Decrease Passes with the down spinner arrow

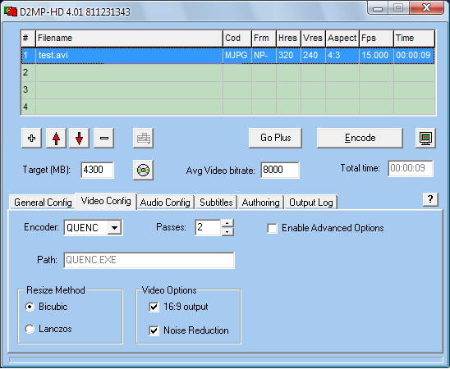[227, 231]
